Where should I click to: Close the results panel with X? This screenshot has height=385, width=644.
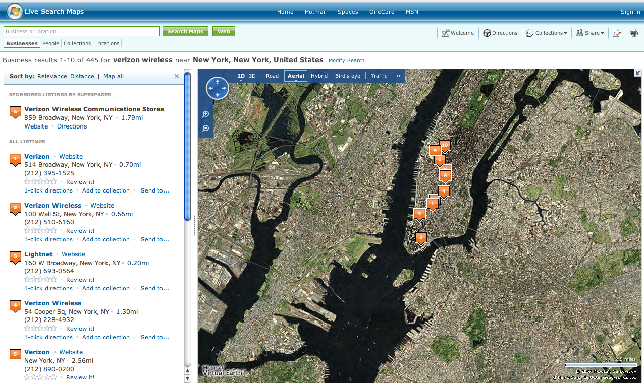(177, 76)
